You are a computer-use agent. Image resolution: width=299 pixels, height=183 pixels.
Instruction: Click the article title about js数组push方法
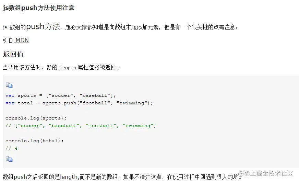[x=38, y=8]
